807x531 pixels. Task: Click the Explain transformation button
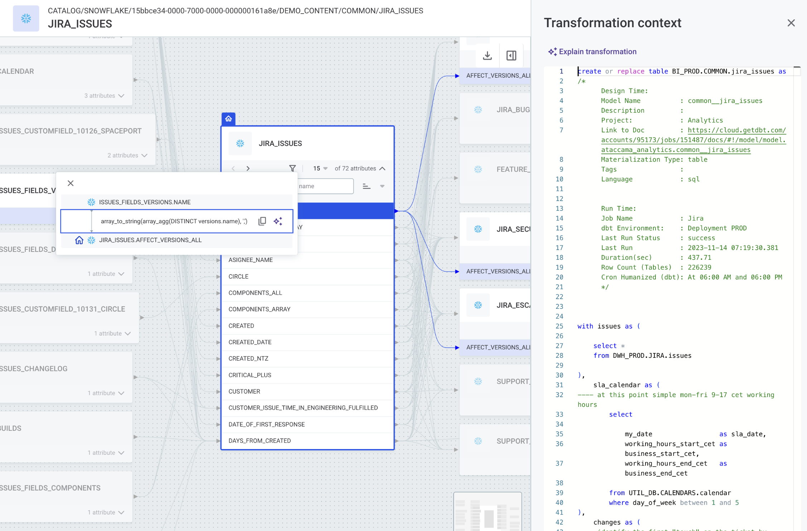pyautogui.click(x=592, y=52)
